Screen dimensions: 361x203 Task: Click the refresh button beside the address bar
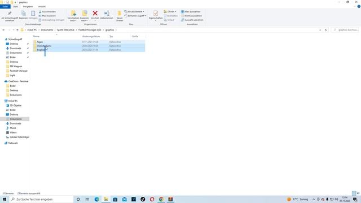[x=325, y=30]
